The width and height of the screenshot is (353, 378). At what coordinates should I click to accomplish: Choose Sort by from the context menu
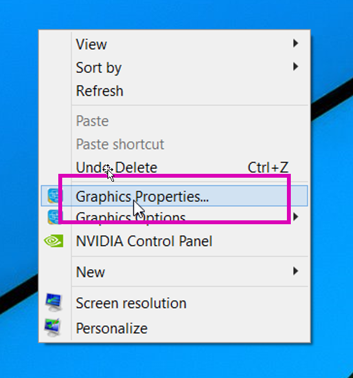(174, 67)
